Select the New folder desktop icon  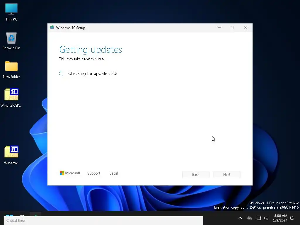(11, 70)
